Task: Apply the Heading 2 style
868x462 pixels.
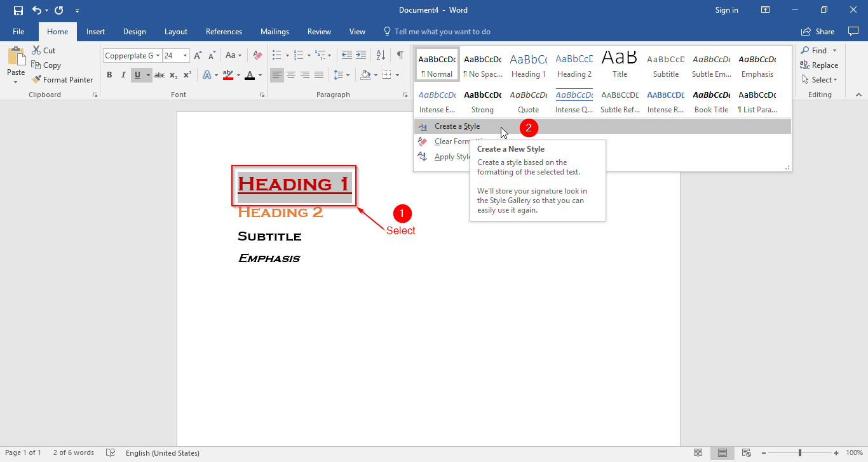Action: coord(574,63)
